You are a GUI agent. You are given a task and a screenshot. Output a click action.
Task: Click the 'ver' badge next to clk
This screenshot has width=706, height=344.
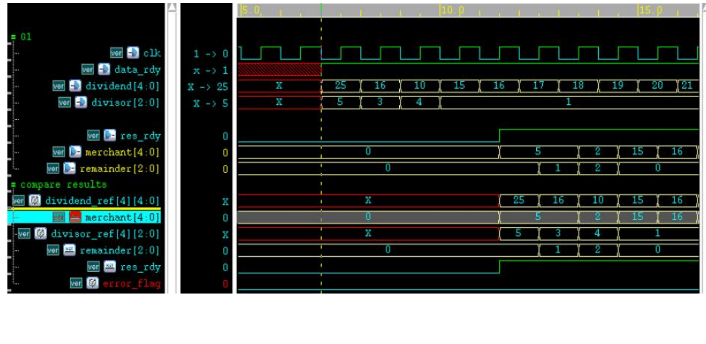point(117,52)
